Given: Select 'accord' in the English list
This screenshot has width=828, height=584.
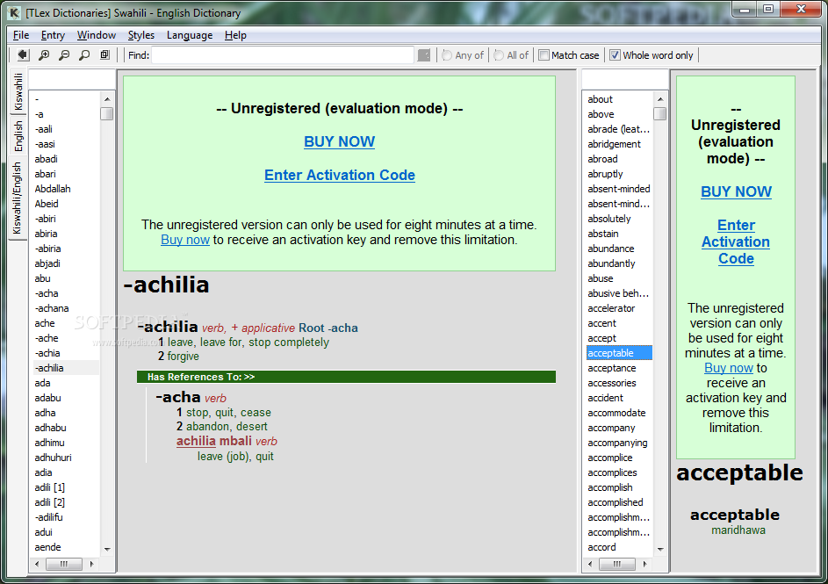Looking at the screenshot, I should click(602, 547).
